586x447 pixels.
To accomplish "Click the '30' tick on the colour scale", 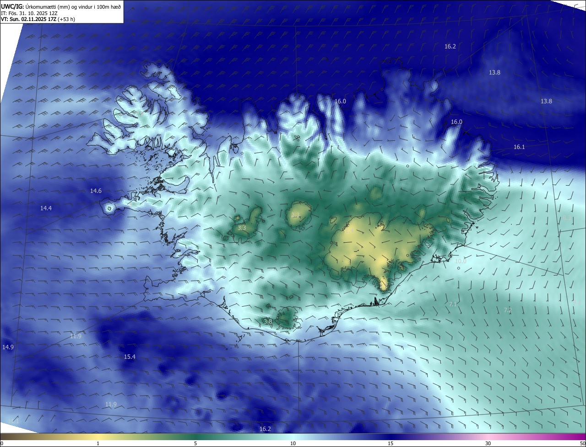I will click(x=488, y=443).
